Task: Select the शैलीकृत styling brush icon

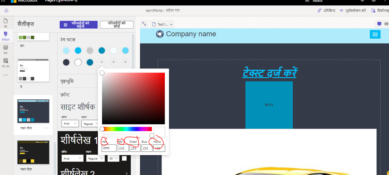Action: pos(6,34)
